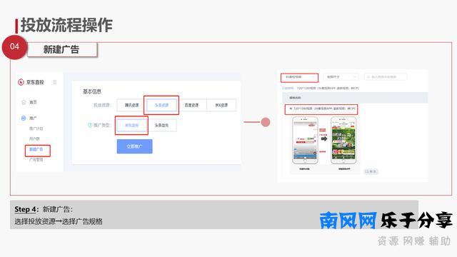Image resolution: width=457 pixels, height=257 pixels.
Task: Click the right phone preview with green banner
Action: (x=343, y=140)
